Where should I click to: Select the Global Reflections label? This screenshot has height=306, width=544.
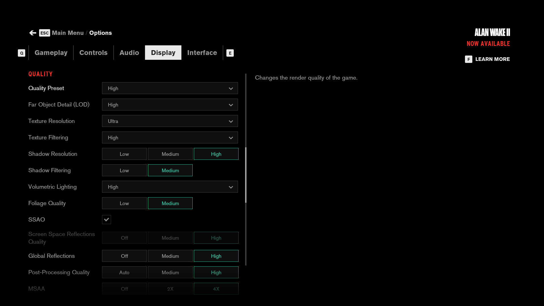click(52, 256)
